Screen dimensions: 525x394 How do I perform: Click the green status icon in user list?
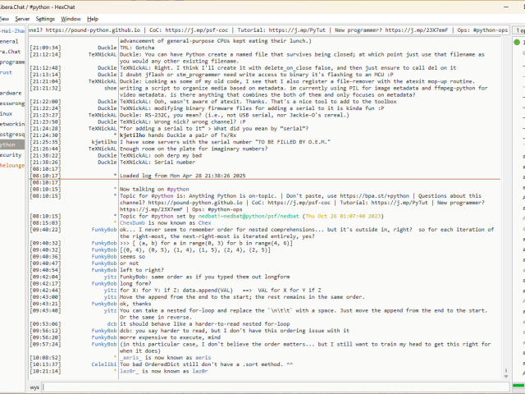pos(516,41)
